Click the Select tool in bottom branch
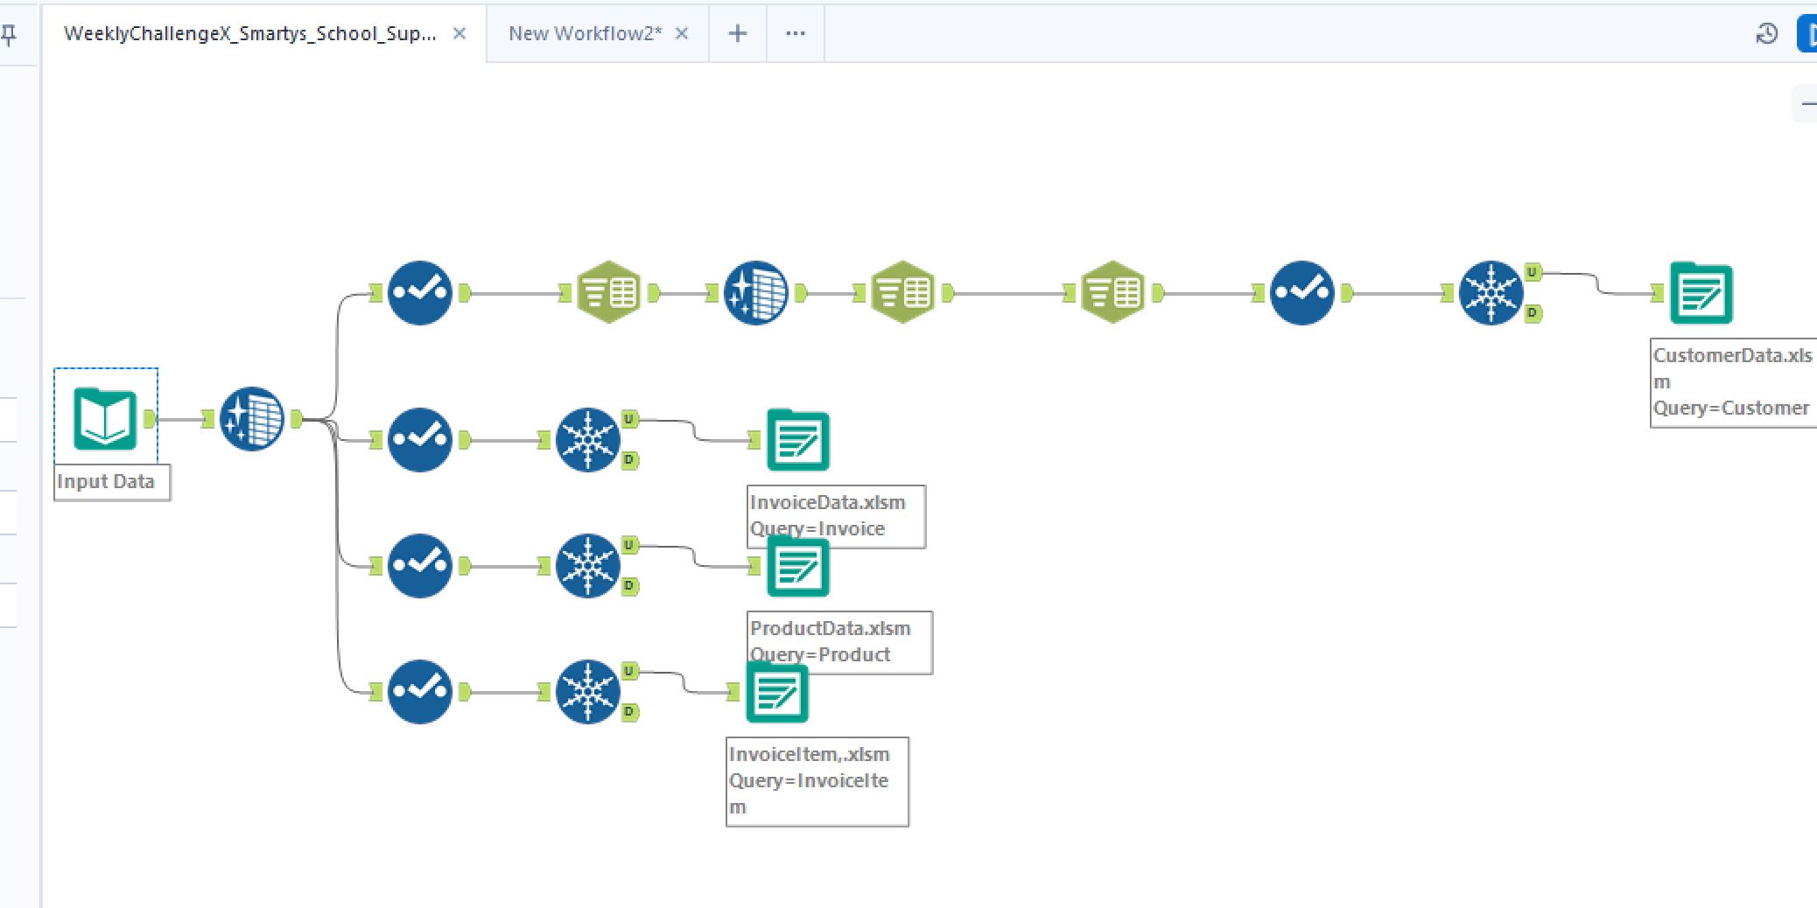 click(x=420, y=692)
